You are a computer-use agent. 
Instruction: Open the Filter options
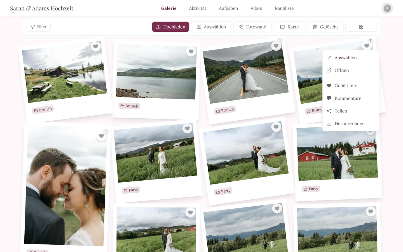pyautogui.click(x=38, y=27)
